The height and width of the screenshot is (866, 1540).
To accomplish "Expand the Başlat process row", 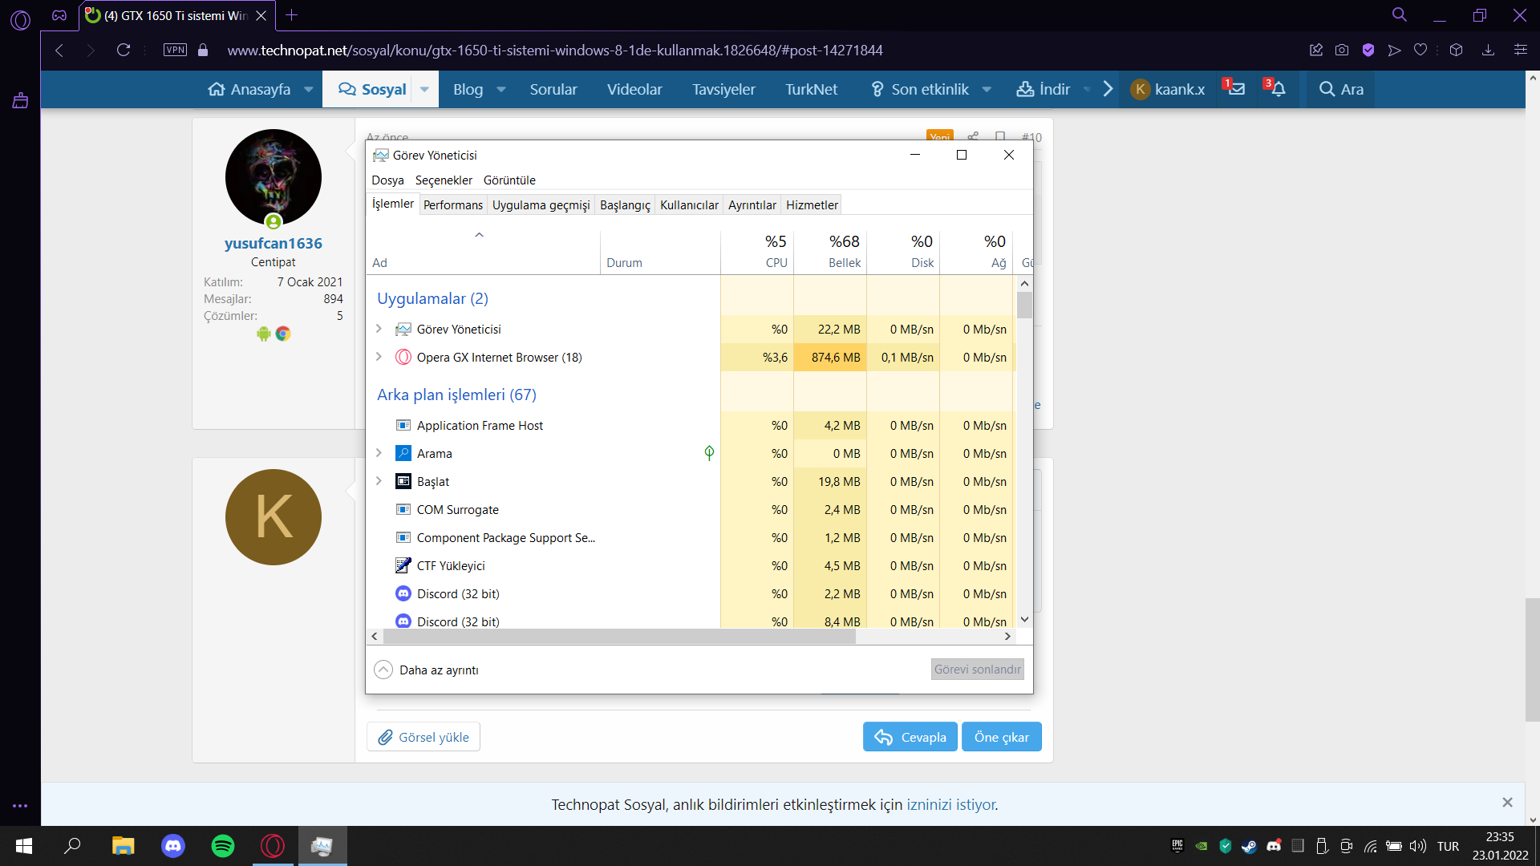I will [x=379, y=481].
